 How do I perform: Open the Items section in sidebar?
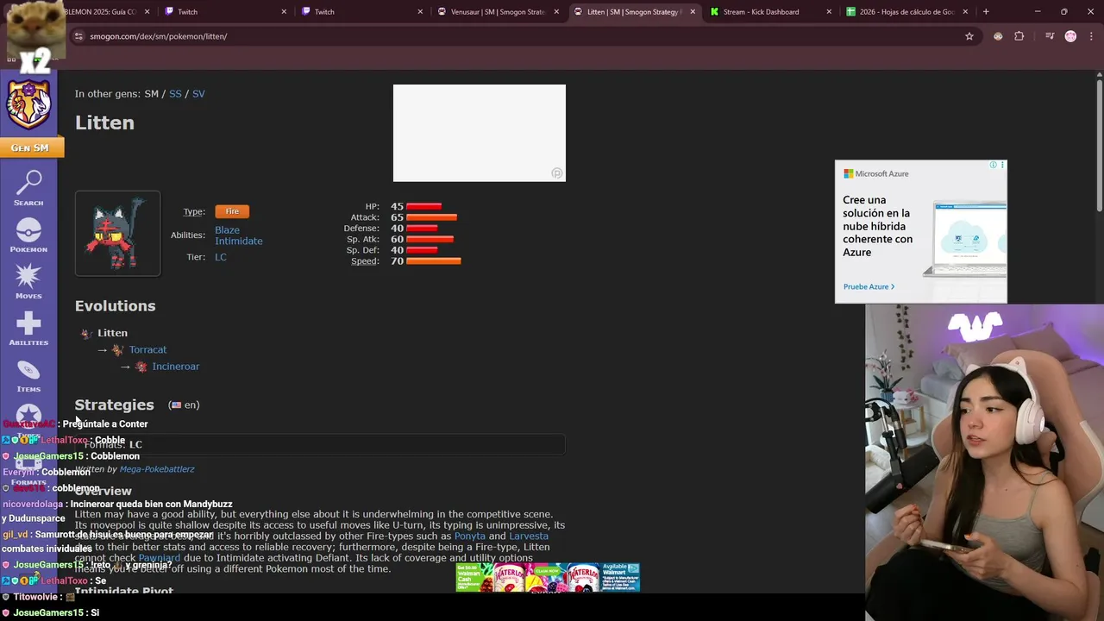[x=28, y=375]
